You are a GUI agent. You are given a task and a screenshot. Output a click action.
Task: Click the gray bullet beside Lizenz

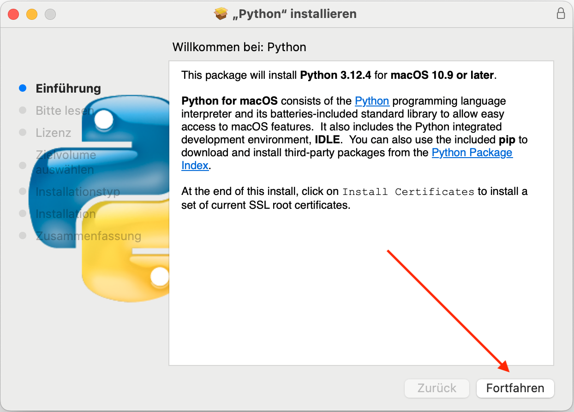click(23, 132)
